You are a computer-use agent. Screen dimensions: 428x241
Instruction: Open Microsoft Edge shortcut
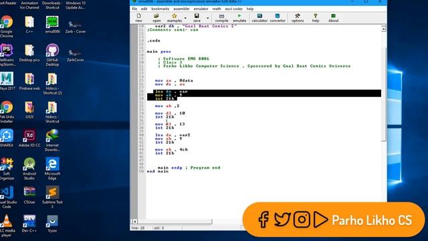[x=52, y=169]
